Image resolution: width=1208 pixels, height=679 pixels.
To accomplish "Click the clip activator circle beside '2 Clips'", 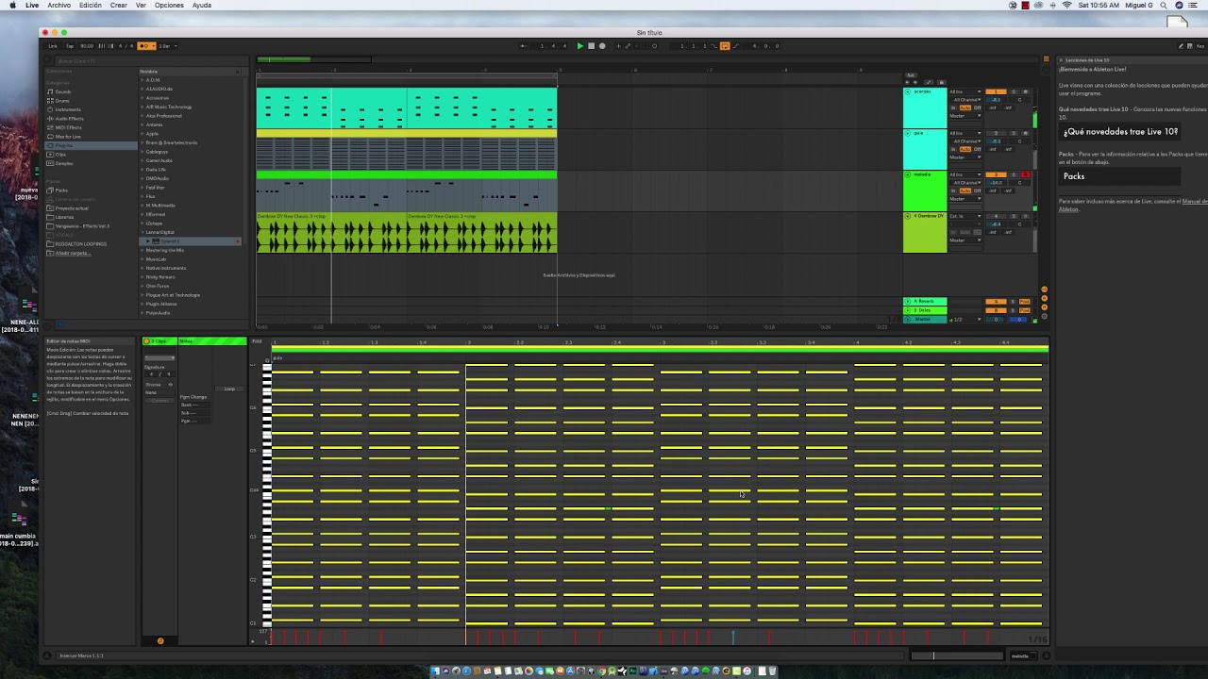I will tap(148, 341).
